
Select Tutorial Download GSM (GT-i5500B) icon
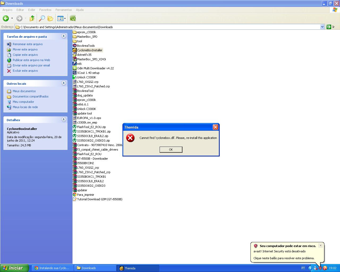[x=75, y=199]
